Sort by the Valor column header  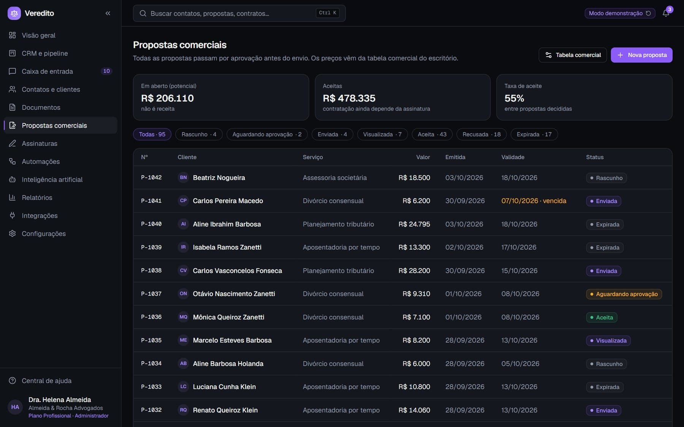(423, 157)
